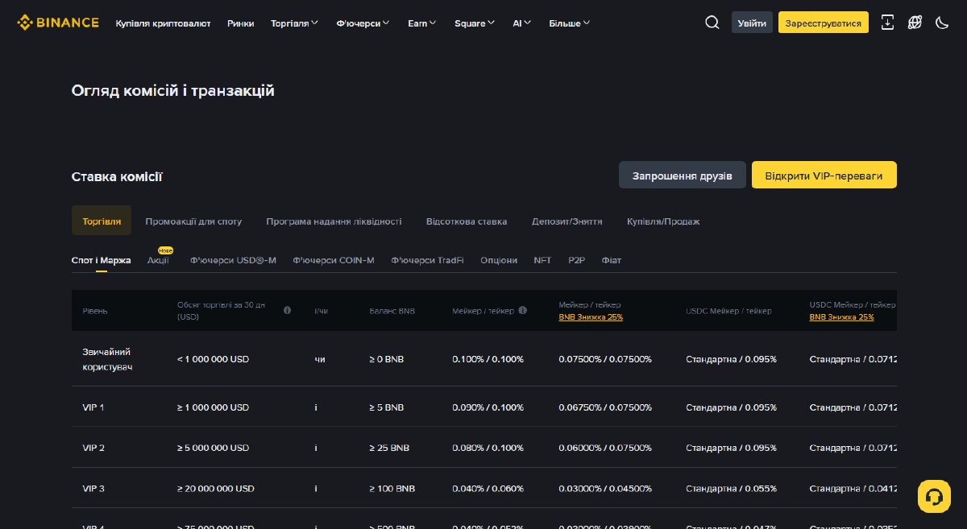Open the language globe icon
Viewport: 967px width, 529px height.
(x=915, y=23)
